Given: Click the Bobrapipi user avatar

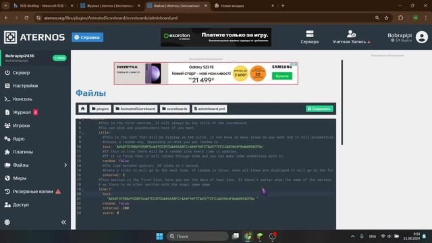Looking at the screenshot, I should [422, 37].
